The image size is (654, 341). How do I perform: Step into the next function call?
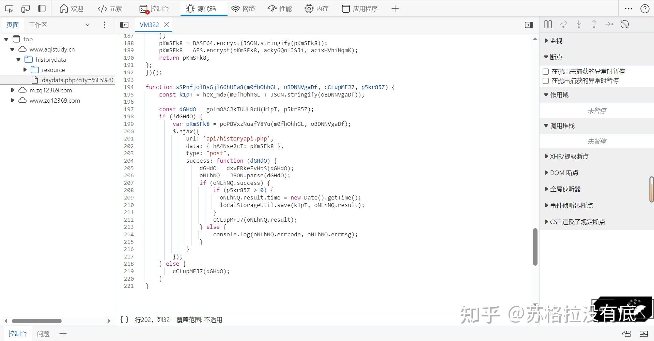click(578, 24)
